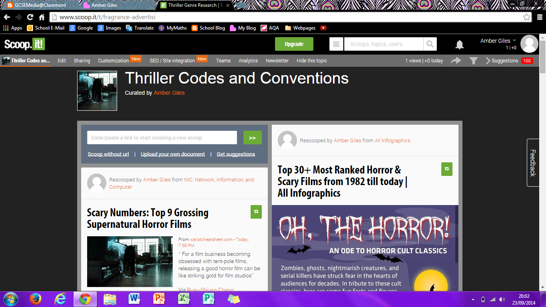The image size is (546, 307).
Task: Click the YouTube bookmark icon
Action: [x=323, y=28]
